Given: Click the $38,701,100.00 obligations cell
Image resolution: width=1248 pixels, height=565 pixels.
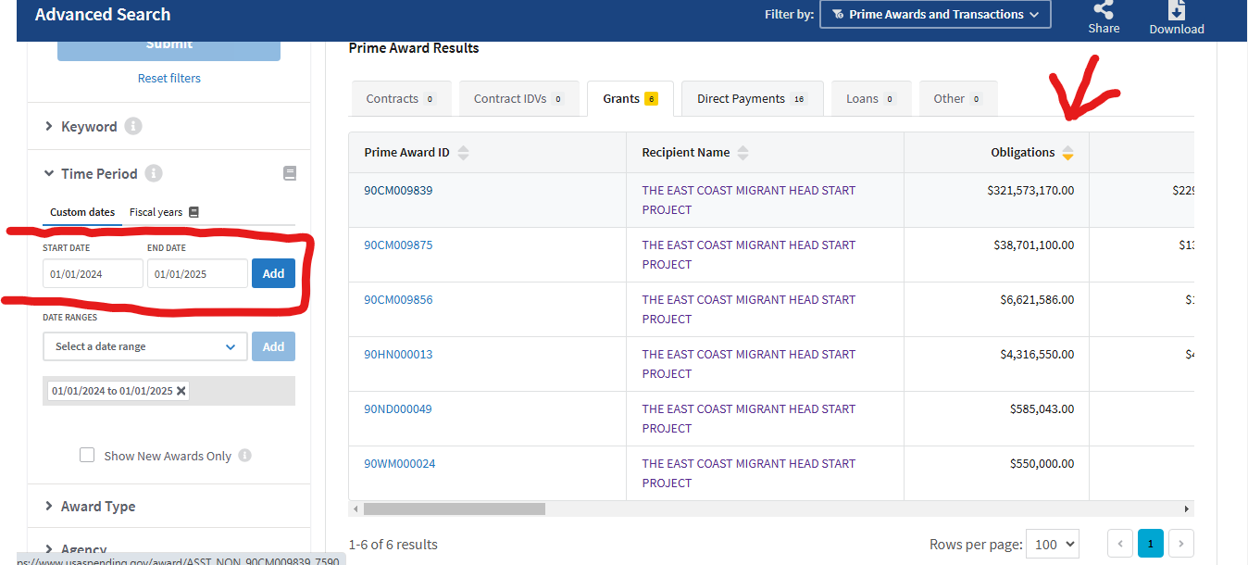Looking at the screenshot, I should point(996,255).
